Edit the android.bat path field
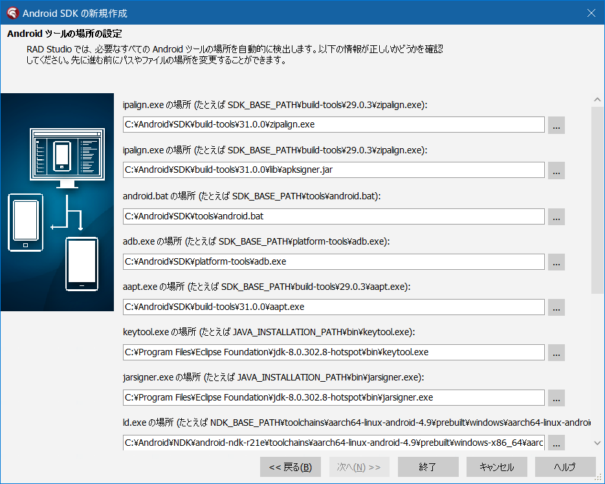Screen dimensions: 605x484 [334, 216]
